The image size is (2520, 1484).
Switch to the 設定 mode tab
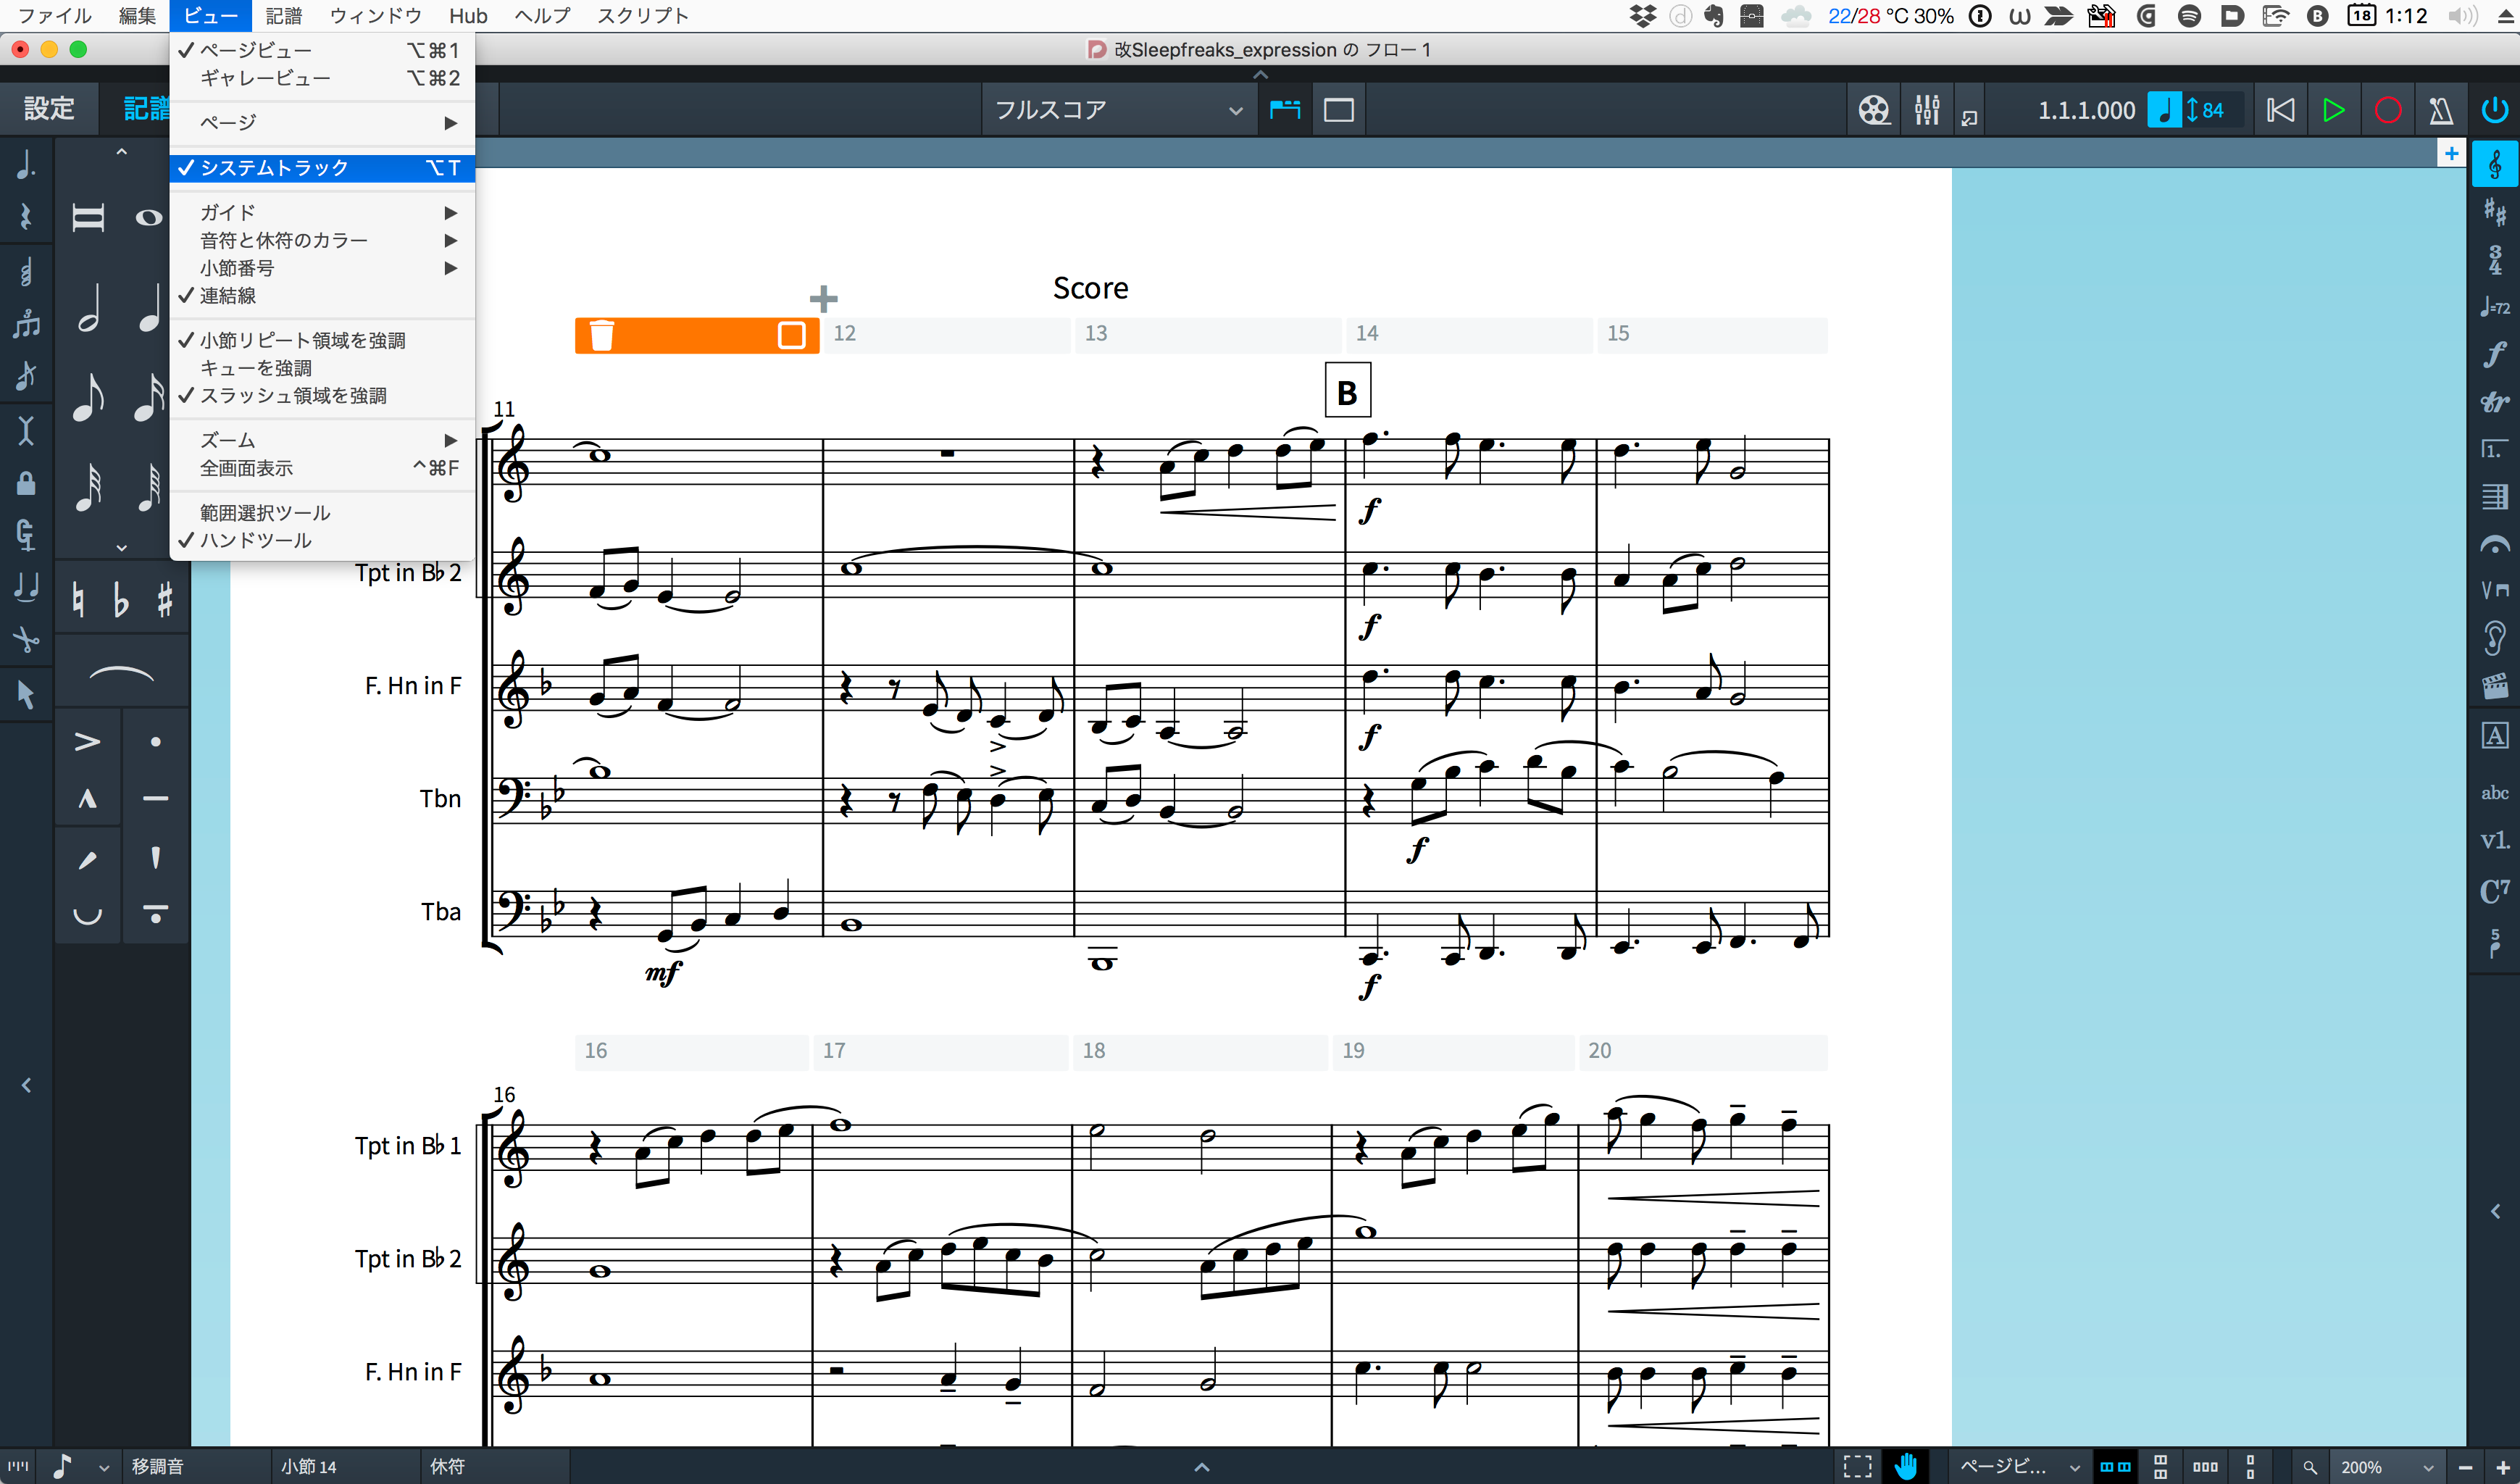coord(49,108)
